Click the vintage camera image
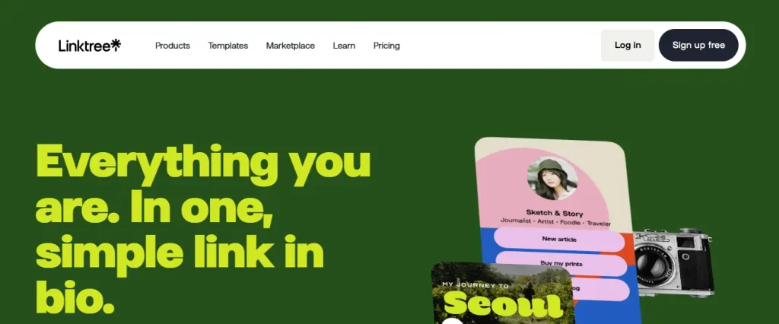The height and width of the screenshot is (324, 779). pyautogui.click(x=674, y=262)
